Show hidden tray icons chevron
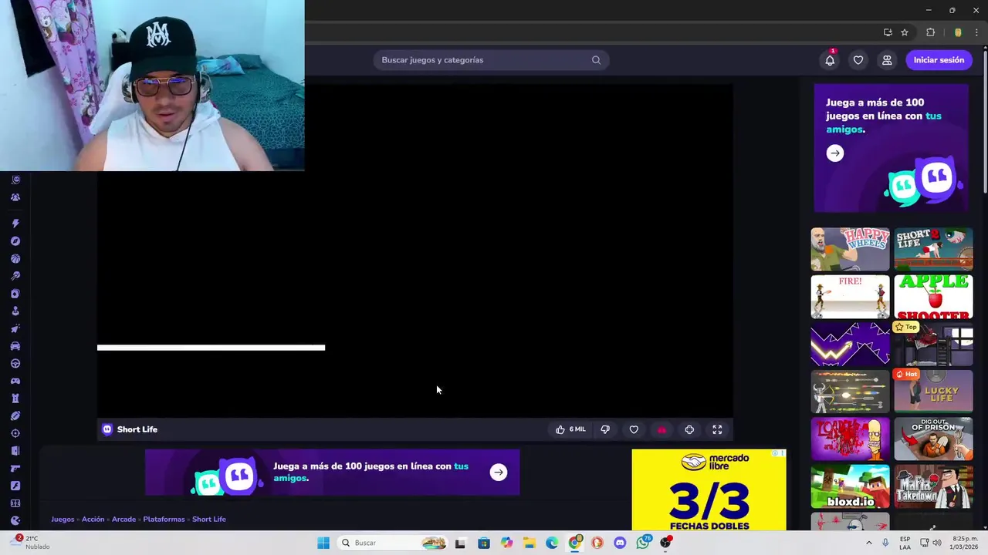This screenshot has width=988, height=555. (x=868, y=543)
